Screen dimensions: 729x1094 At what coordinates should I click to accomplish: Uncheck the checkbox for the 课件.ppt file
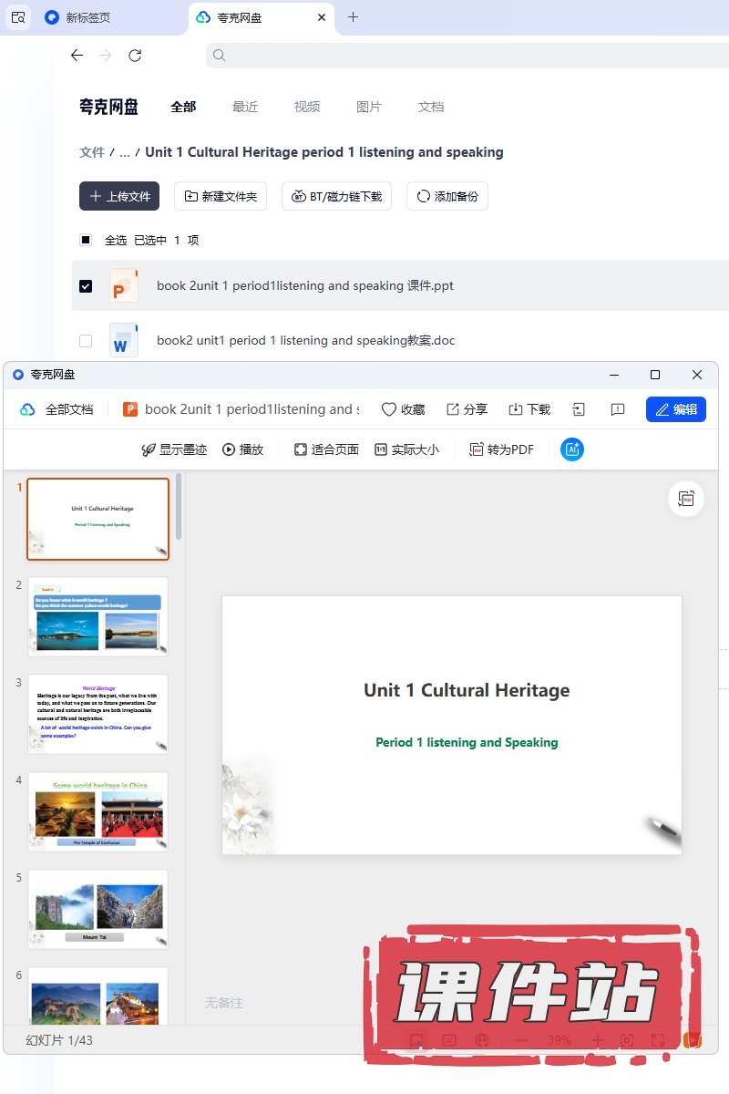click(x=86, y=285)
